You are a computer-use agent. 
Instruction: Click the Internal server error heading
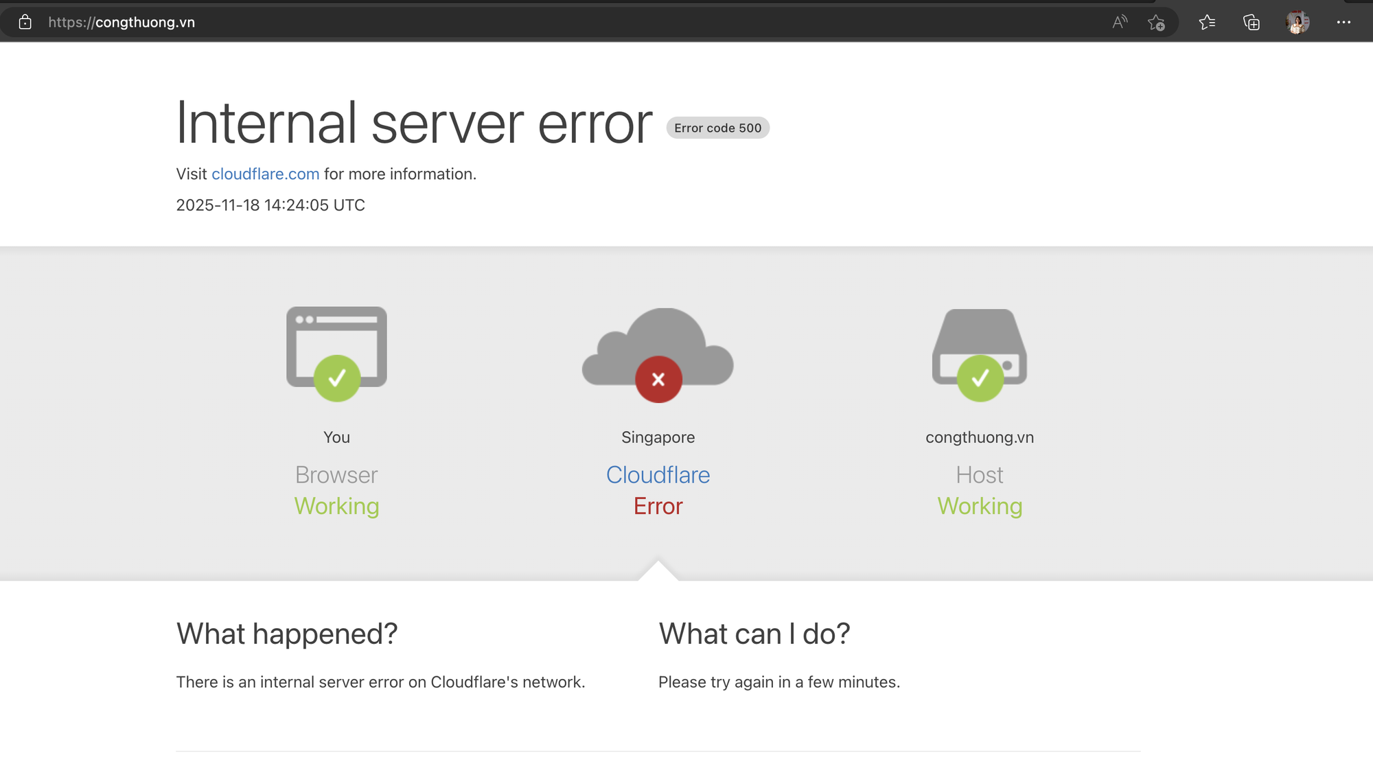click(x=413, y=122)
